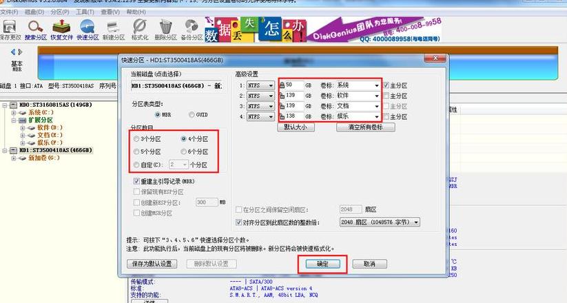The height and width of the screenshot is (303, 567).
Task: Open the 卷标 dropdown showing 娱乐
Action: pos(377,117)
